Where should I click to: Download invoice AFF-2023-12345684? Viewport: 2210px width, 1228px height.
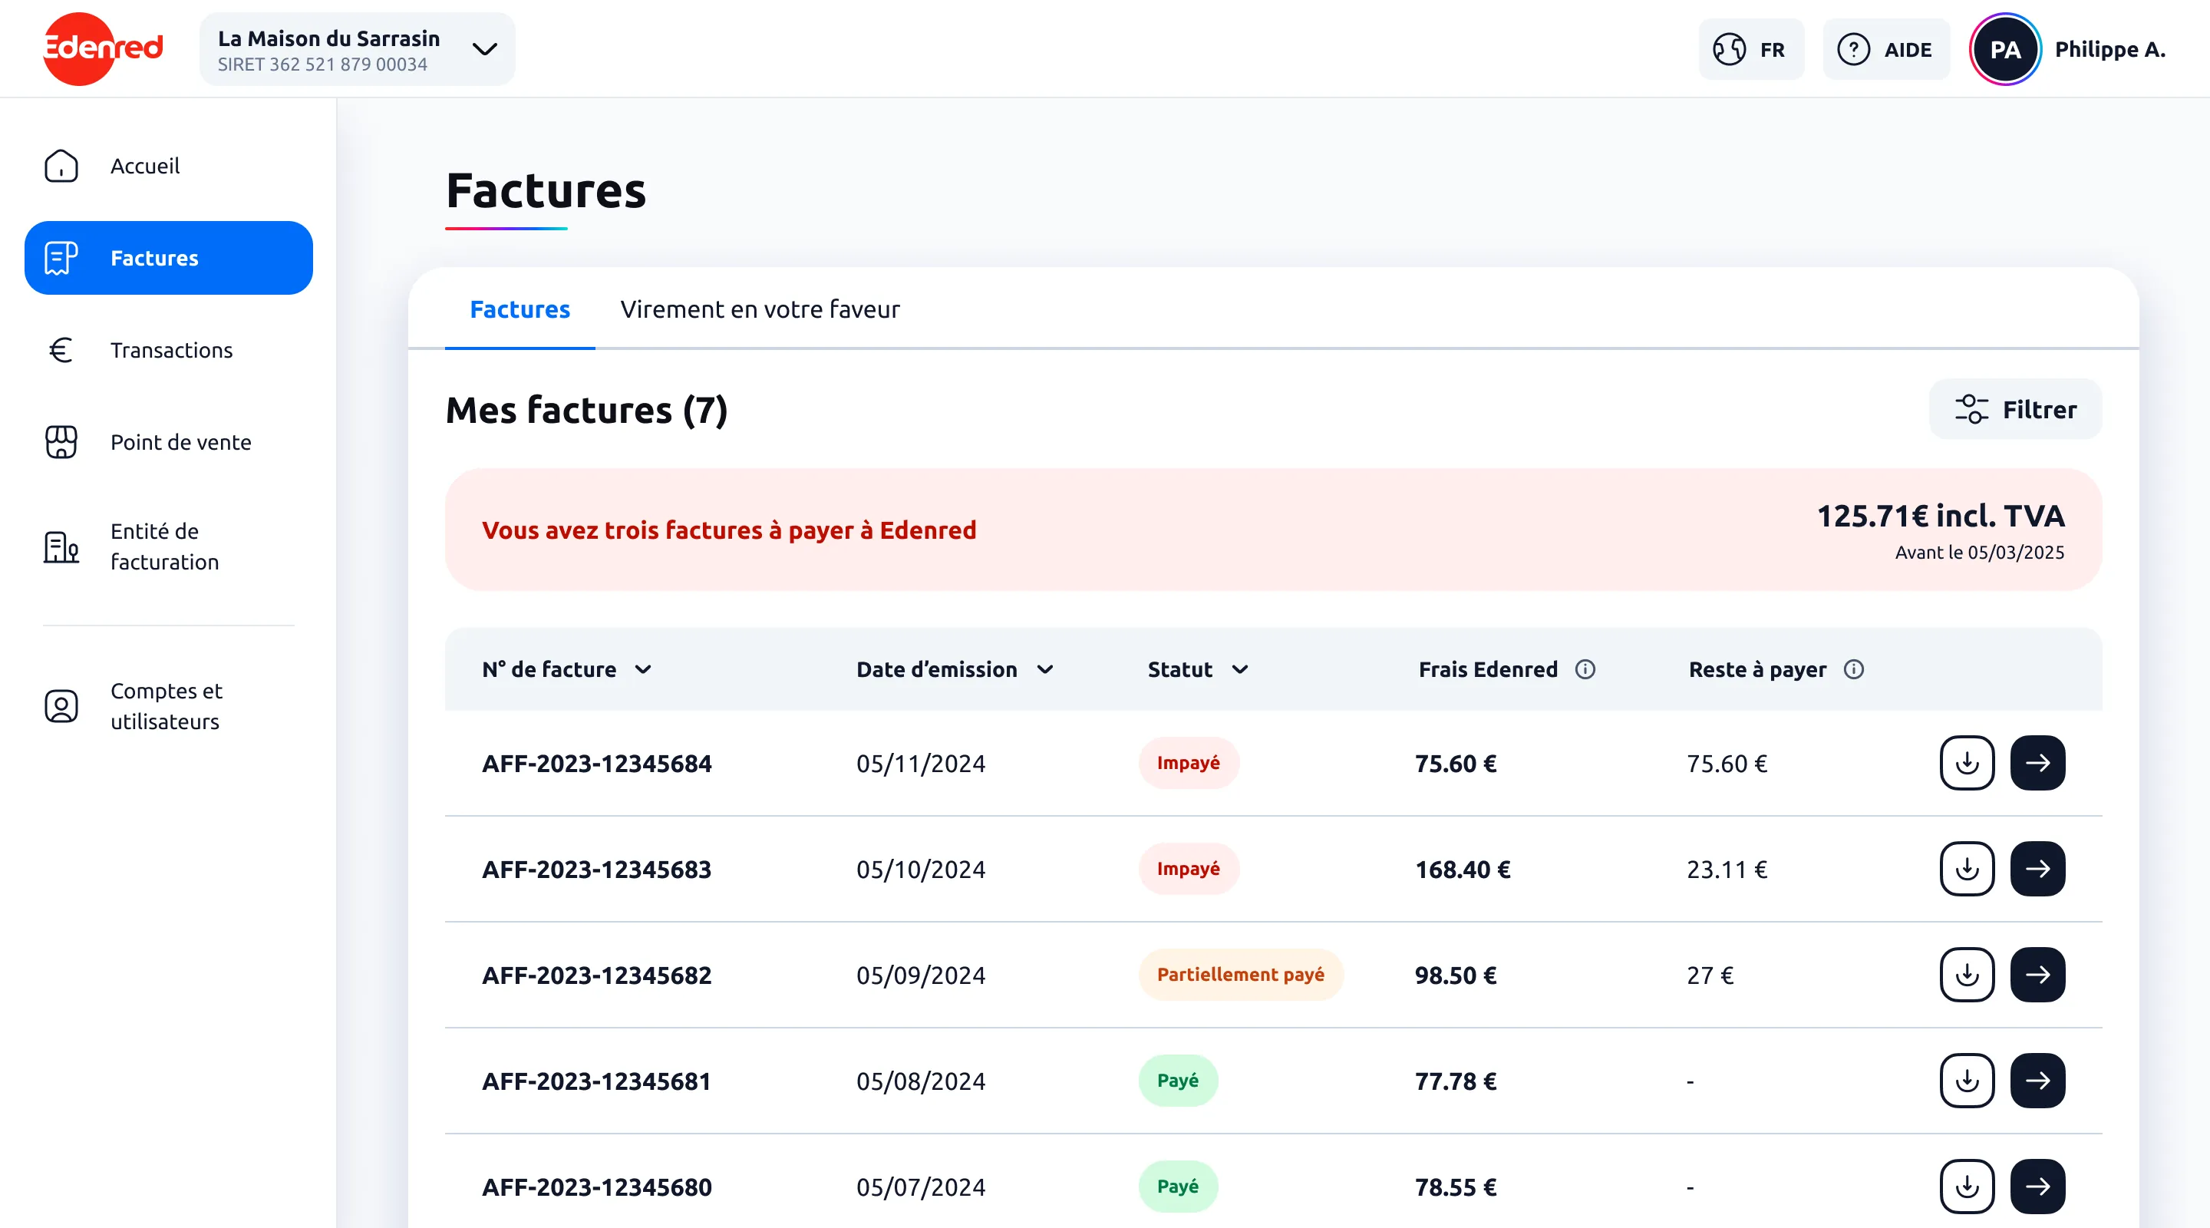(x=1966, y=763)
